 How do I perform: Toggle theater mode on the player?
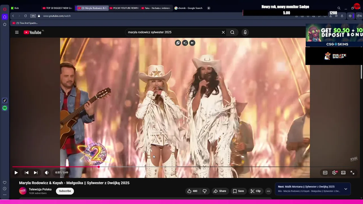click(343, 173)
